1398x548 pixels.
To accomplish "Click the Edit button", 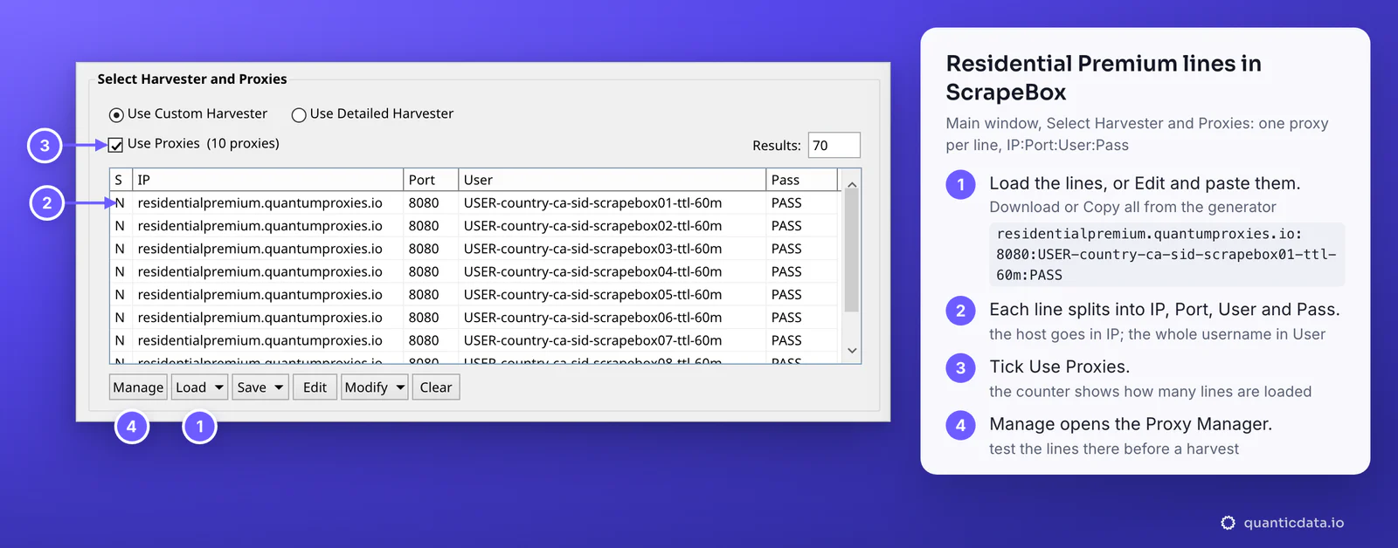I will point(315,387).
